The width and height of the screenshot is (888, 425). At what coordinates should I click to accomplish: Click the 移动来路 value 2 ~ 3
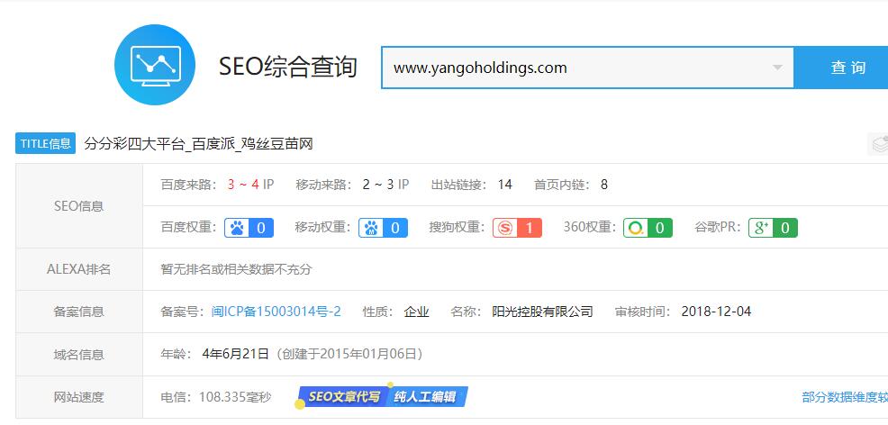[x=378, y=185]
